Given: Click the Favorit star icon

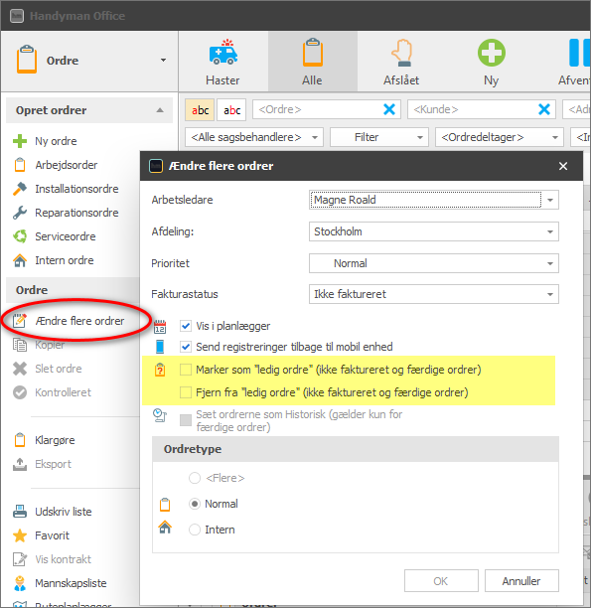Looking at the screenshot, I should (20, 535).
